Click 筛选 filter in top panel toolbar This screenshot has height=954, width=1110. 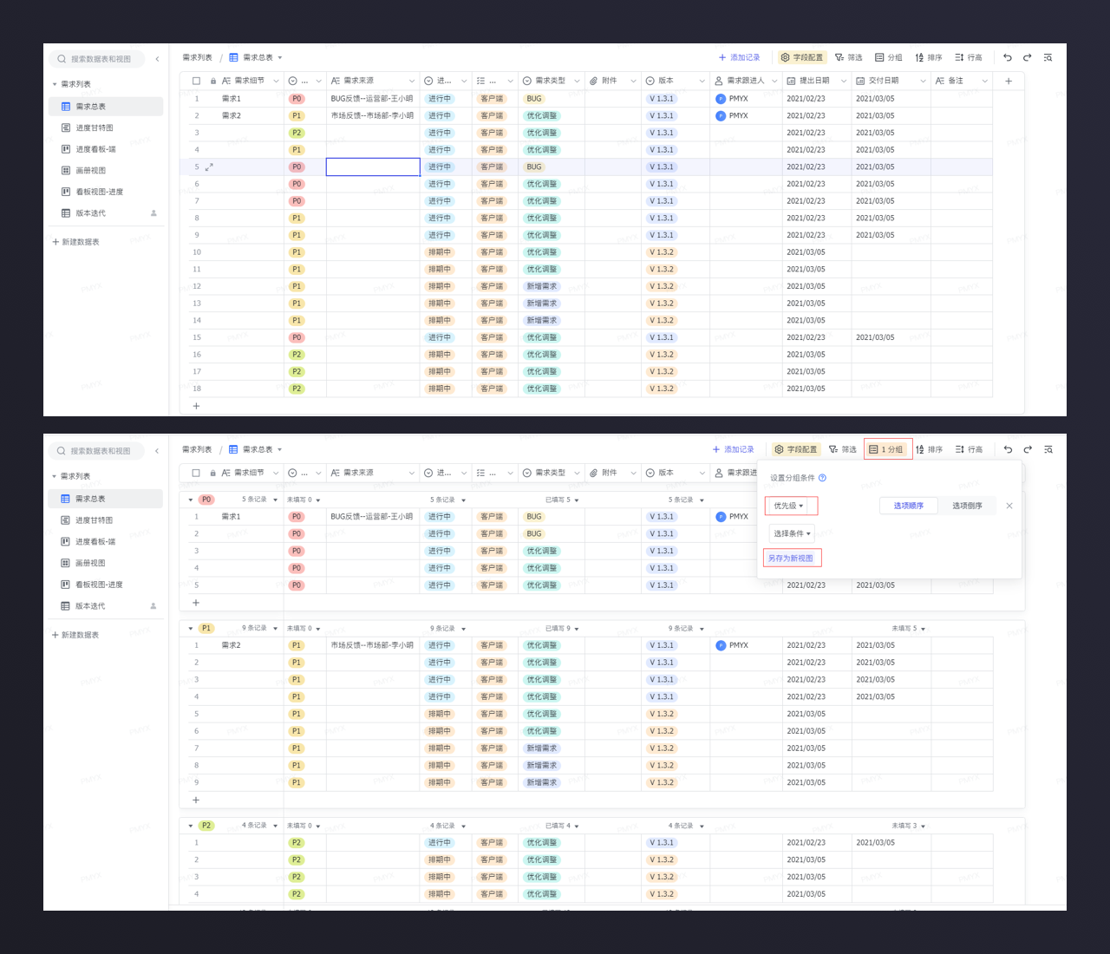849,57
